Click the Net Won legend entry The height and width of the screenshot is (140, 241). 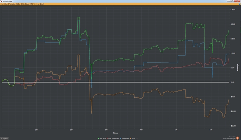(102, 139)
